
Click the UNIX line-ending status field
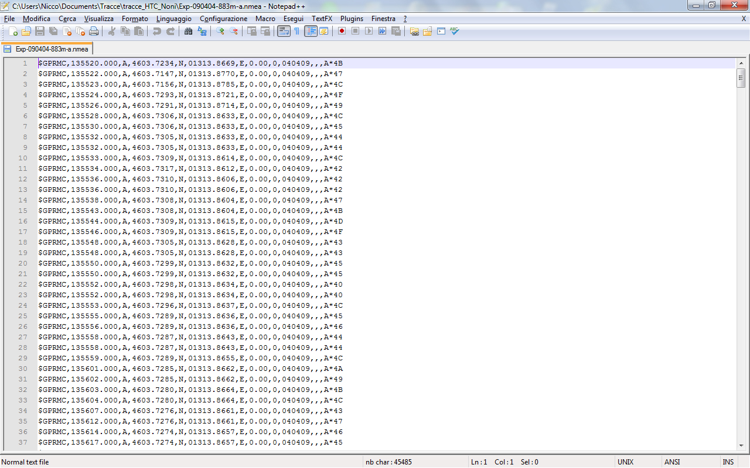click(626, 462)
